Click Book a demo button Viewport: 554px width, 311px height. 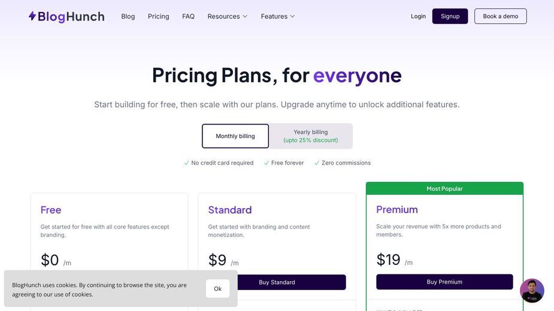pyautogui.click(x=501, y=16)
